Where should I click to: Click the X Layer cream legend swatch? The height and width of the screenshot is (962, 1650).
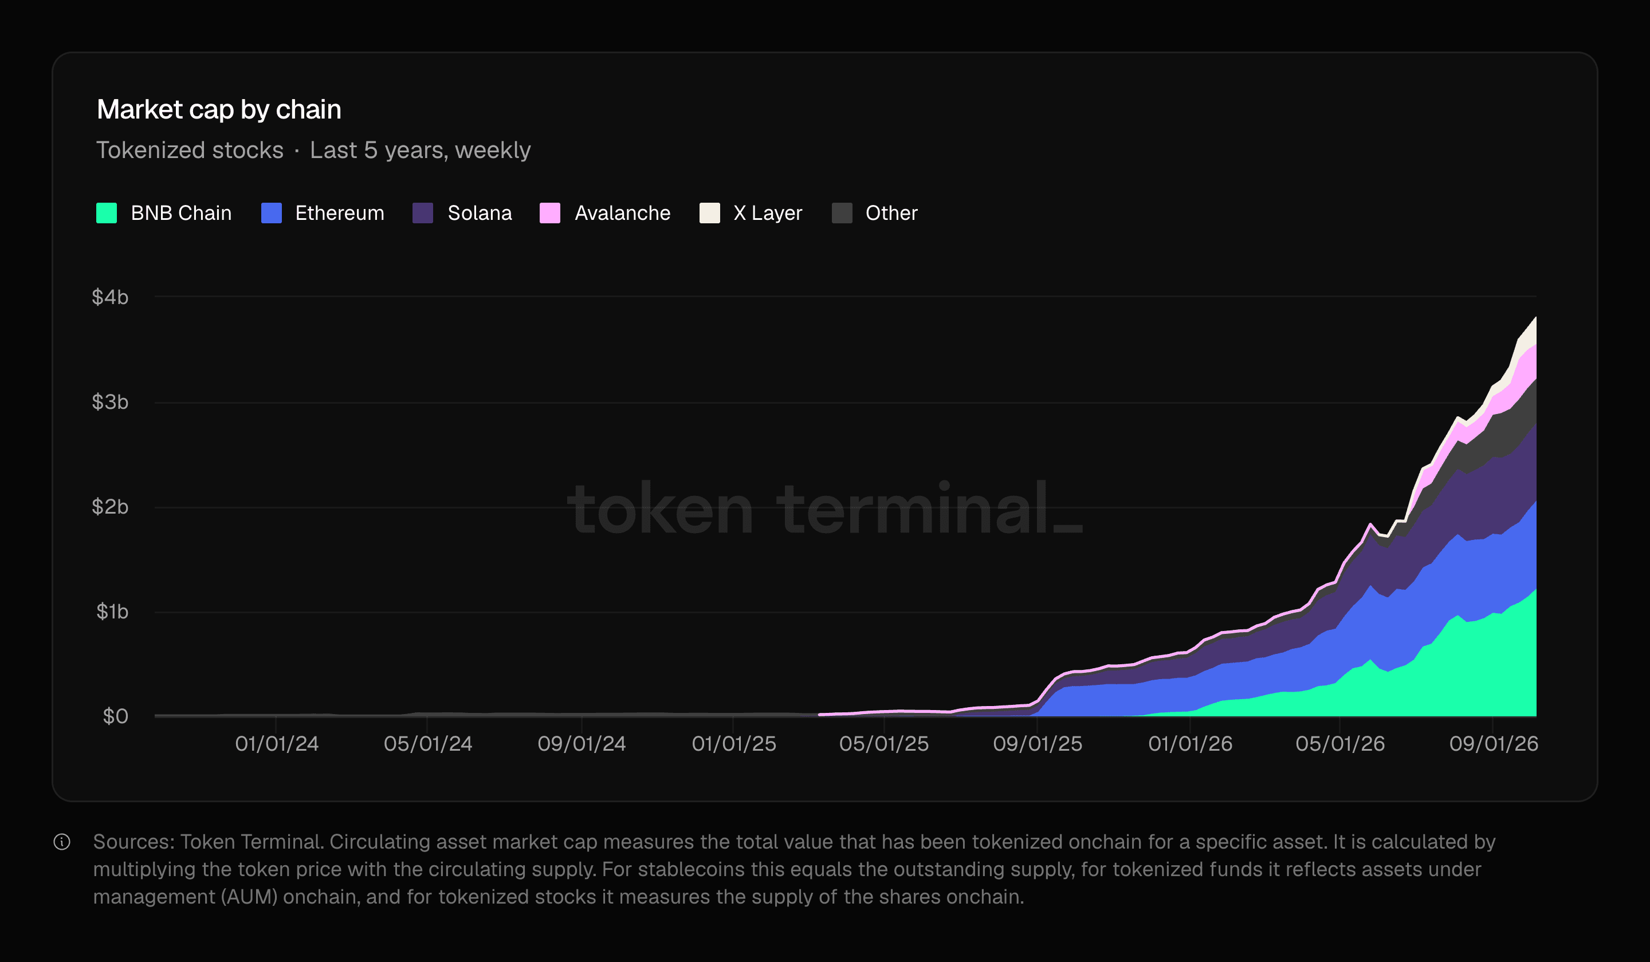click(710, 212)
